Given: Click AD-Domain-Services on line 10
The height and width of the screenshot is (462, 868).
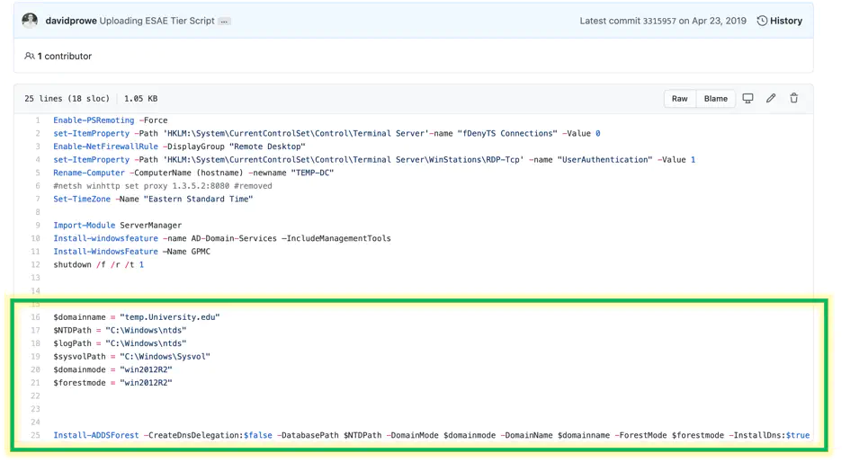Looking at the screenshot, I should 234,238.
